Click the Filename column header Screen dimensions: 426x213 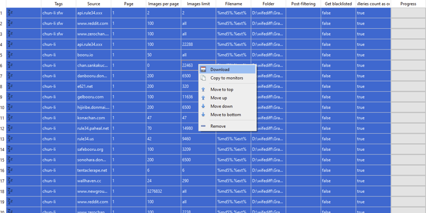pyautogui.click(x=233, y=4)
